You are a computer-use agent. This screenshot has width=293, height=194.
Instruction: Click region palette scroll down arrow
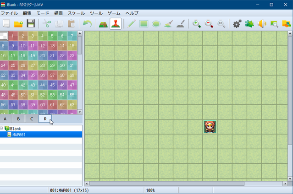point(80,112)
